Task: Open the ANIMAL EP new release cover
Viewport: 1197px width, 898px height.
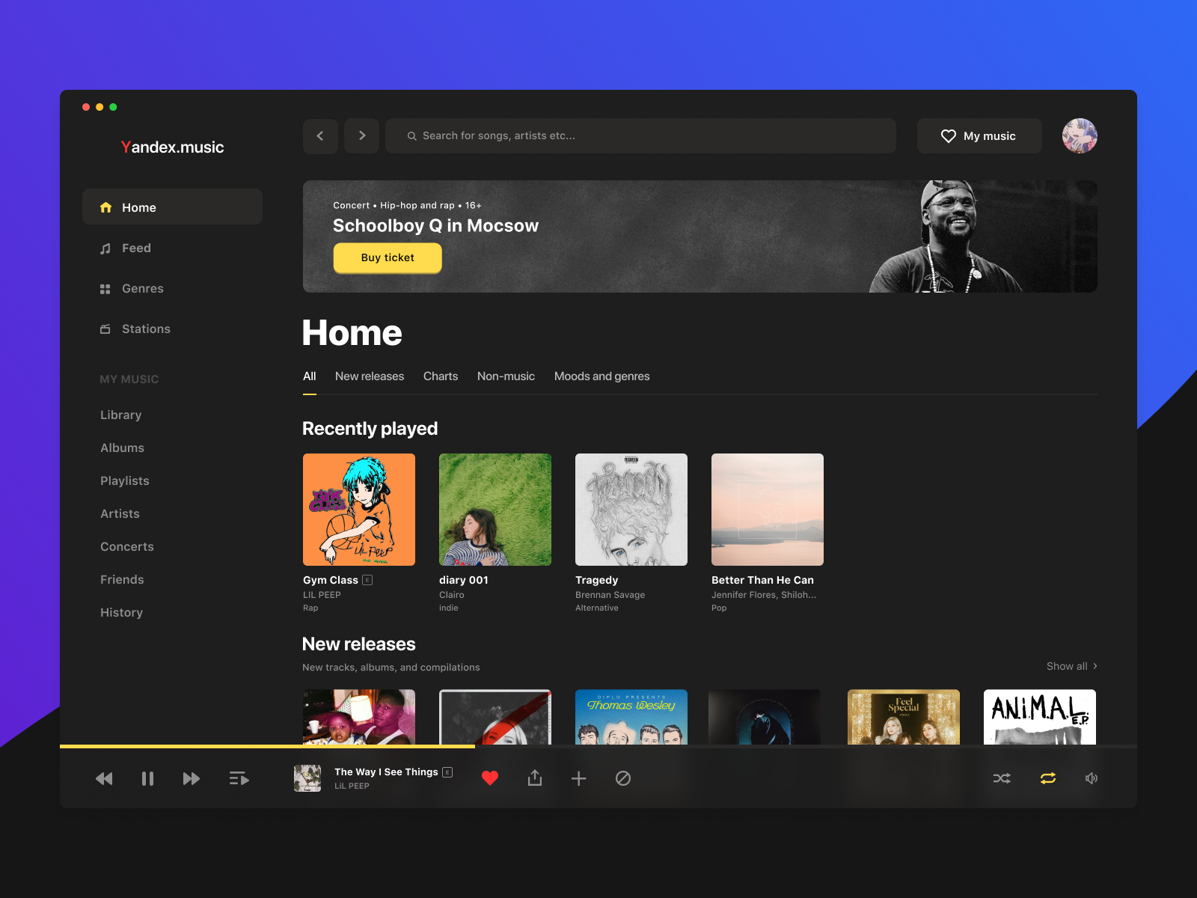Action: click(1040, 717)
